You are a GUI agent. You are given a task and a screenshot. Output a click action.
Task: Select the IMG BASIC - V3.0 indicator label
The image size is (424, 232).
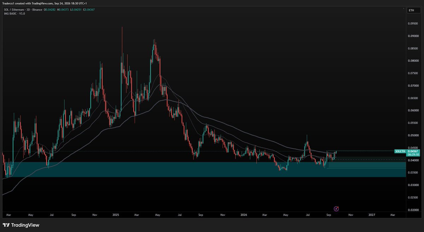tap(14, 13)
